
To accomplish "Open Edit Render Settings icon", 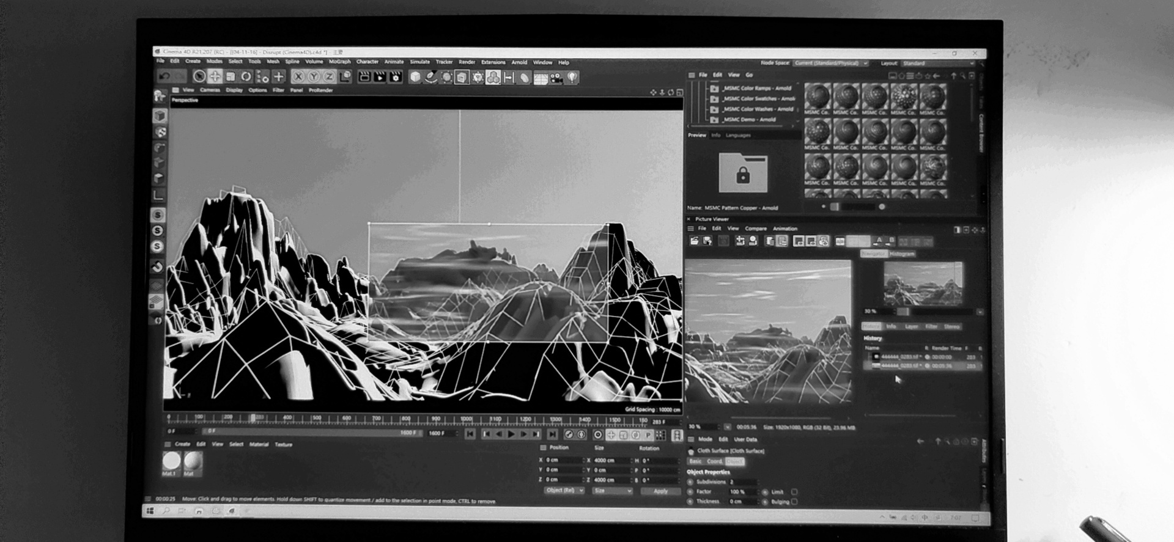I will pyautogui.click(x=396, y=77).
